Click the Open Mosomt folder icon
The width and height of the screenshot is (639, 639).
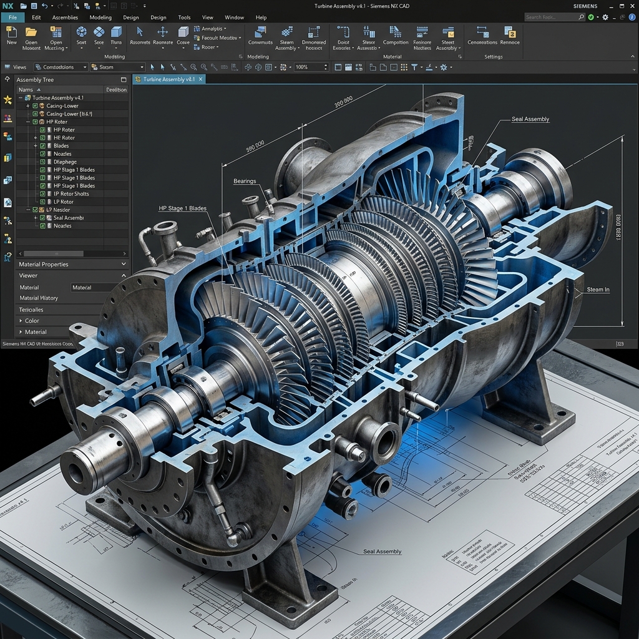(x=31, y=32)
